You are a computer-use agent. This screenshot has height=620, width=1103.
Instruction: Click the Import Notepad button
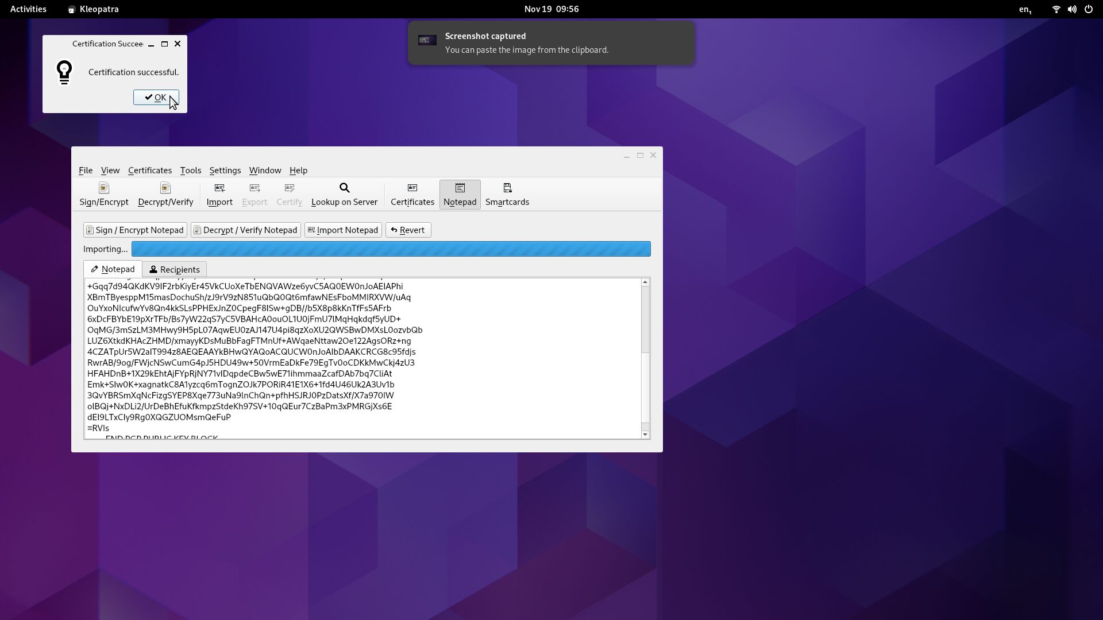(x=343, y=230)
